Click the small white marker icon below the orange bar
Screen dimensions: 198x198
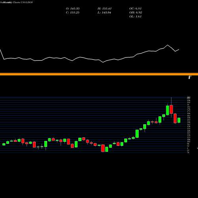point(190,77)
